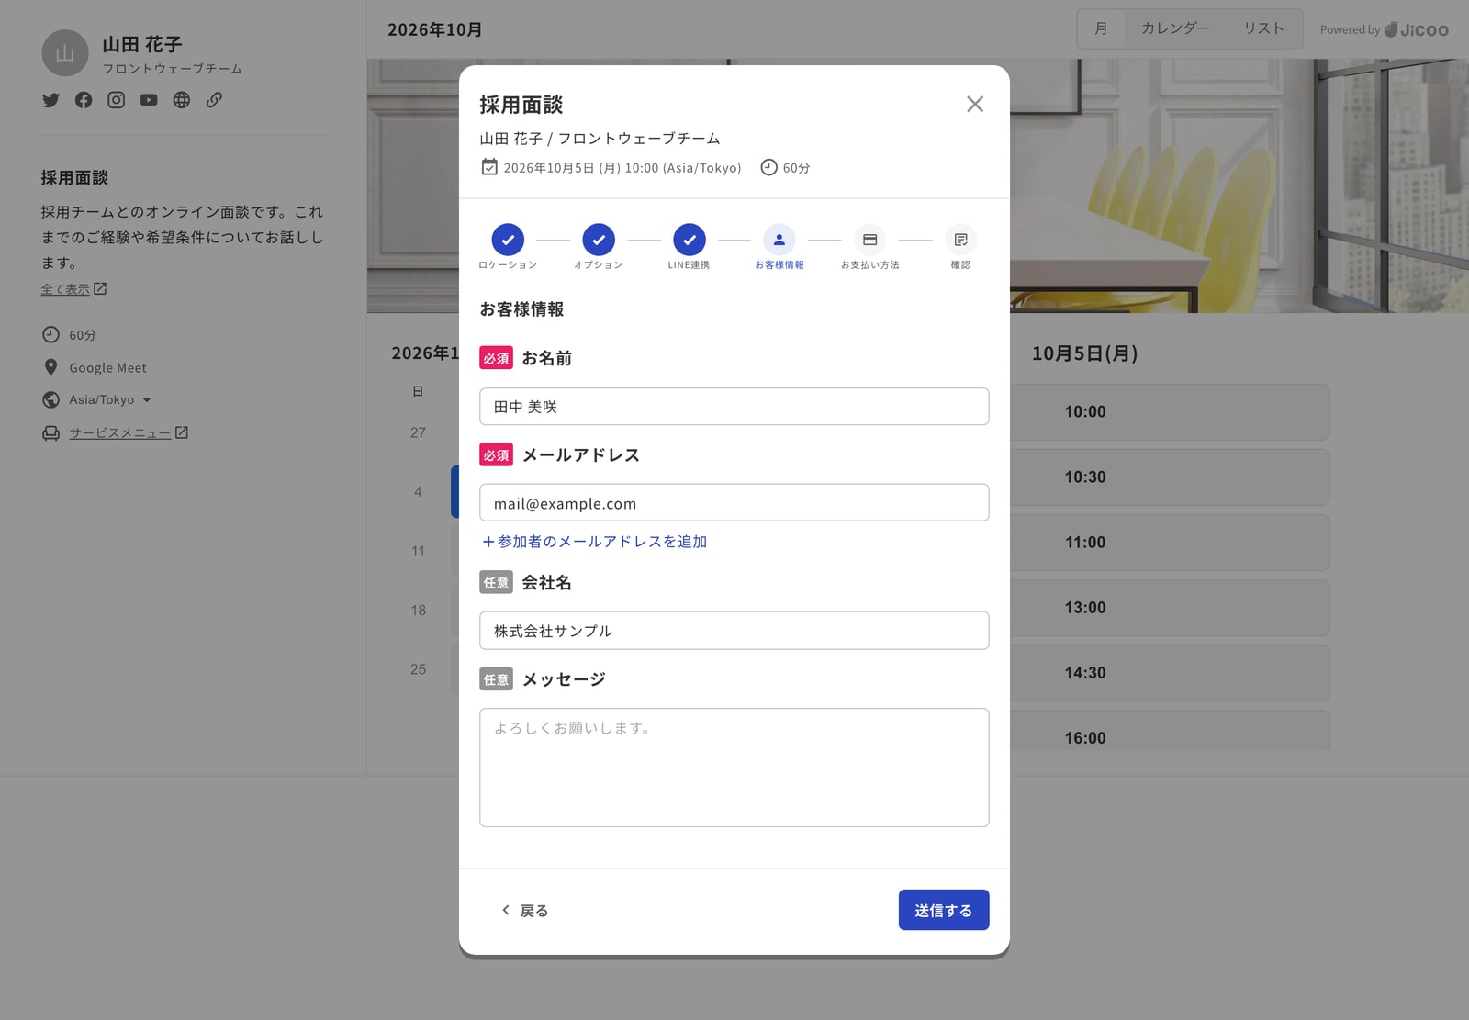Screen dimensions: 1469x1020
Task: Open the Facebook profile icon
Action: coord(84,100)
